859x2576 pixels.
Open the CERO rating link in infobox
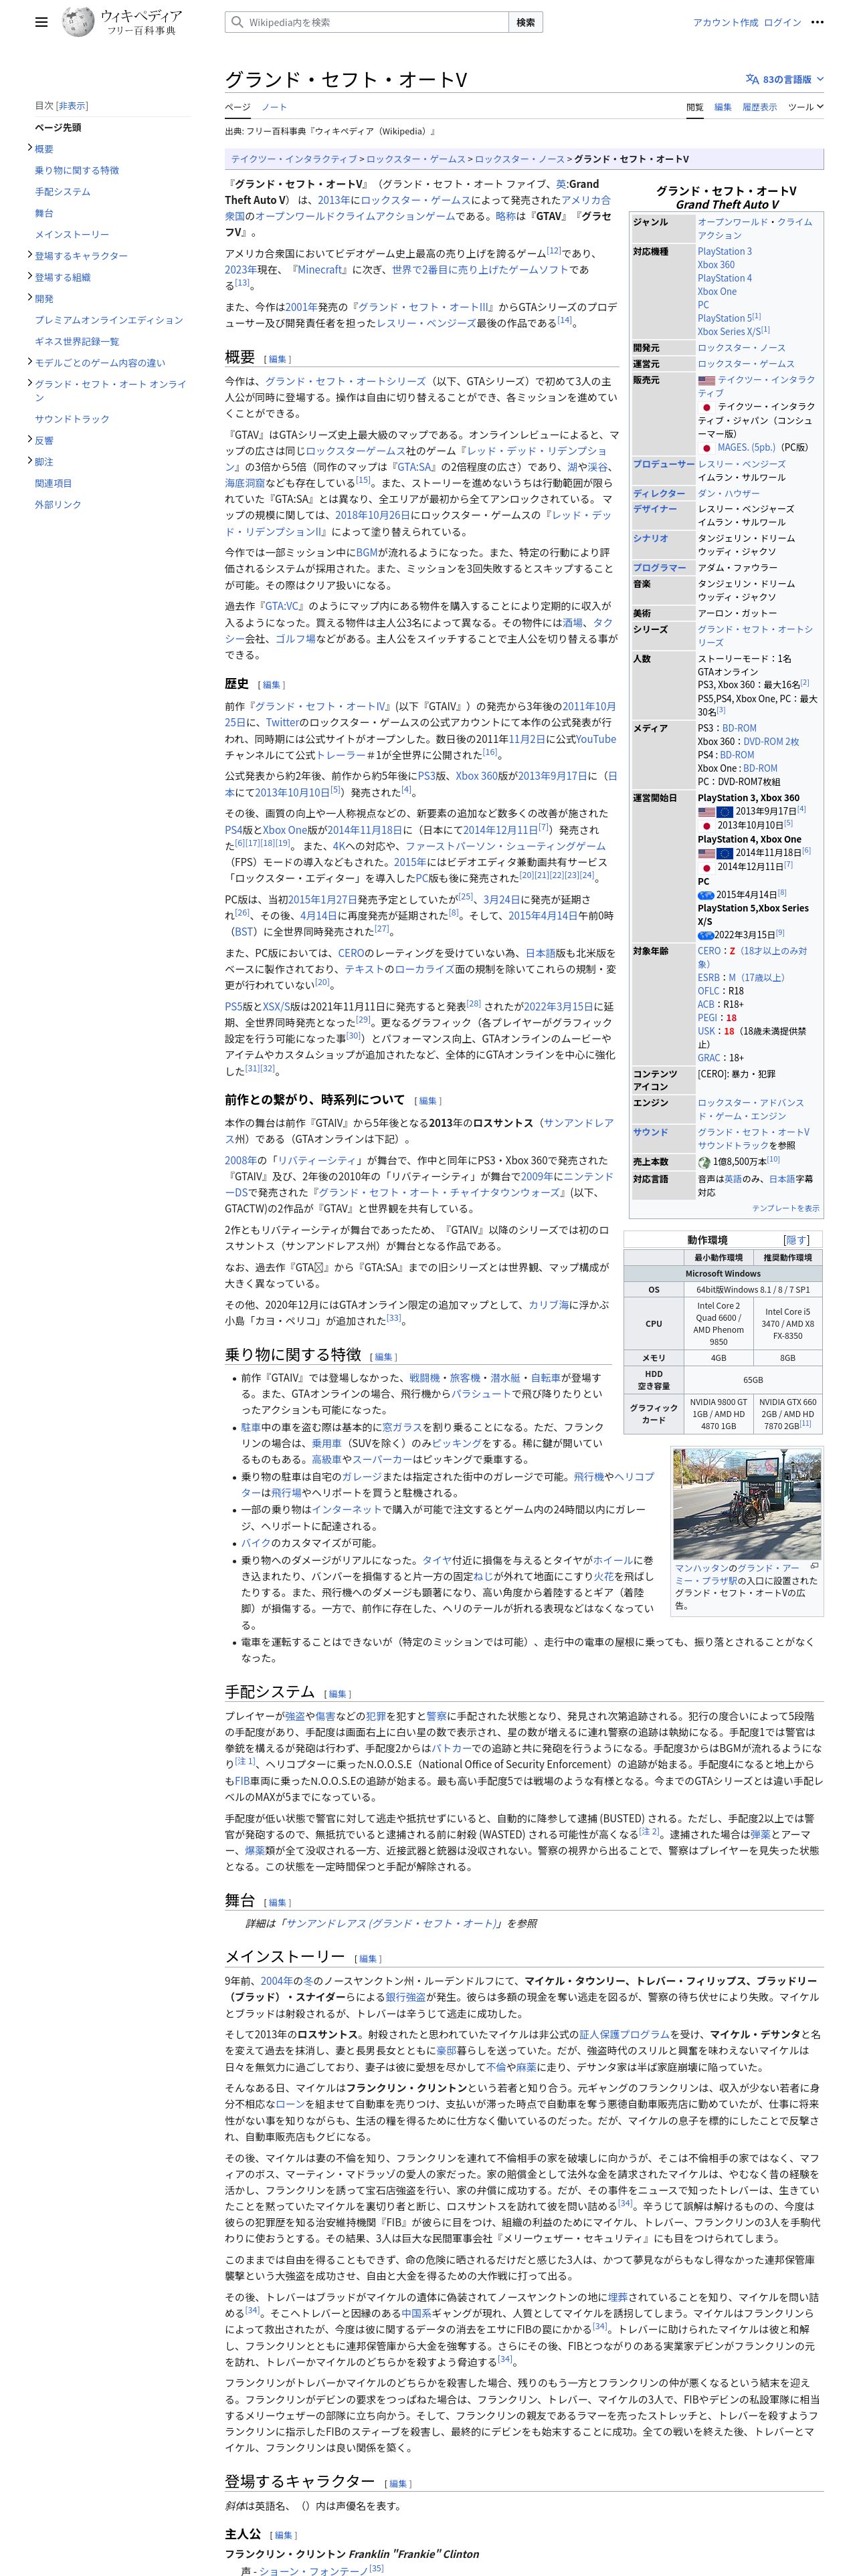(x=709, y=951)
